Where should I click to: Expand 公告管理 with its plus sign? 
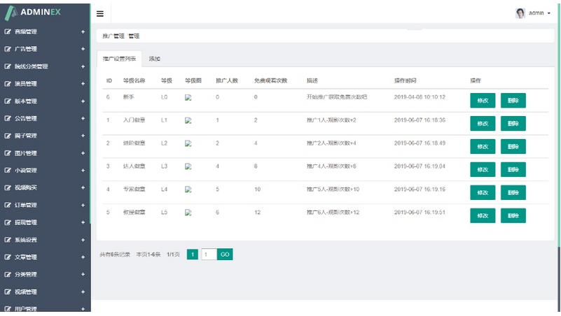[83, 118]
